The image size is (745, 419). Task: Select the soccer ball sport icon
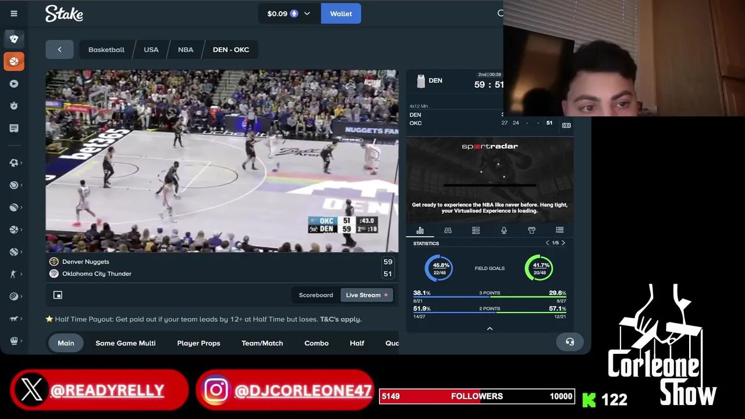pos(14,163)
